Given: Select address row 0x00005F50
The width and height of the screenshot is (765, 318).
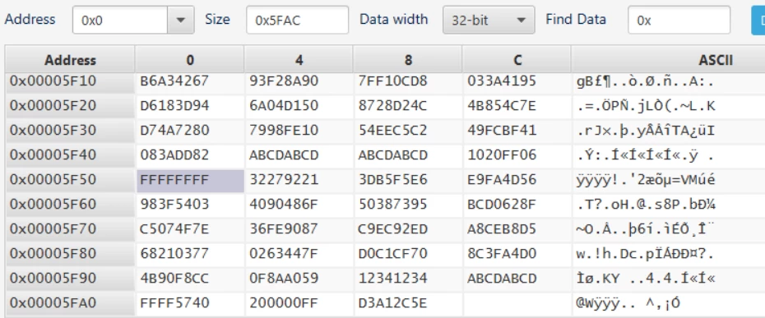Looking at the screenshot, I should (70, 180).
